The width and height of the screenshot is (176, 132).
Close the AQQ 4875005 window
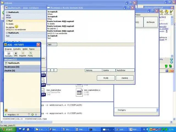tap(38, 45)
